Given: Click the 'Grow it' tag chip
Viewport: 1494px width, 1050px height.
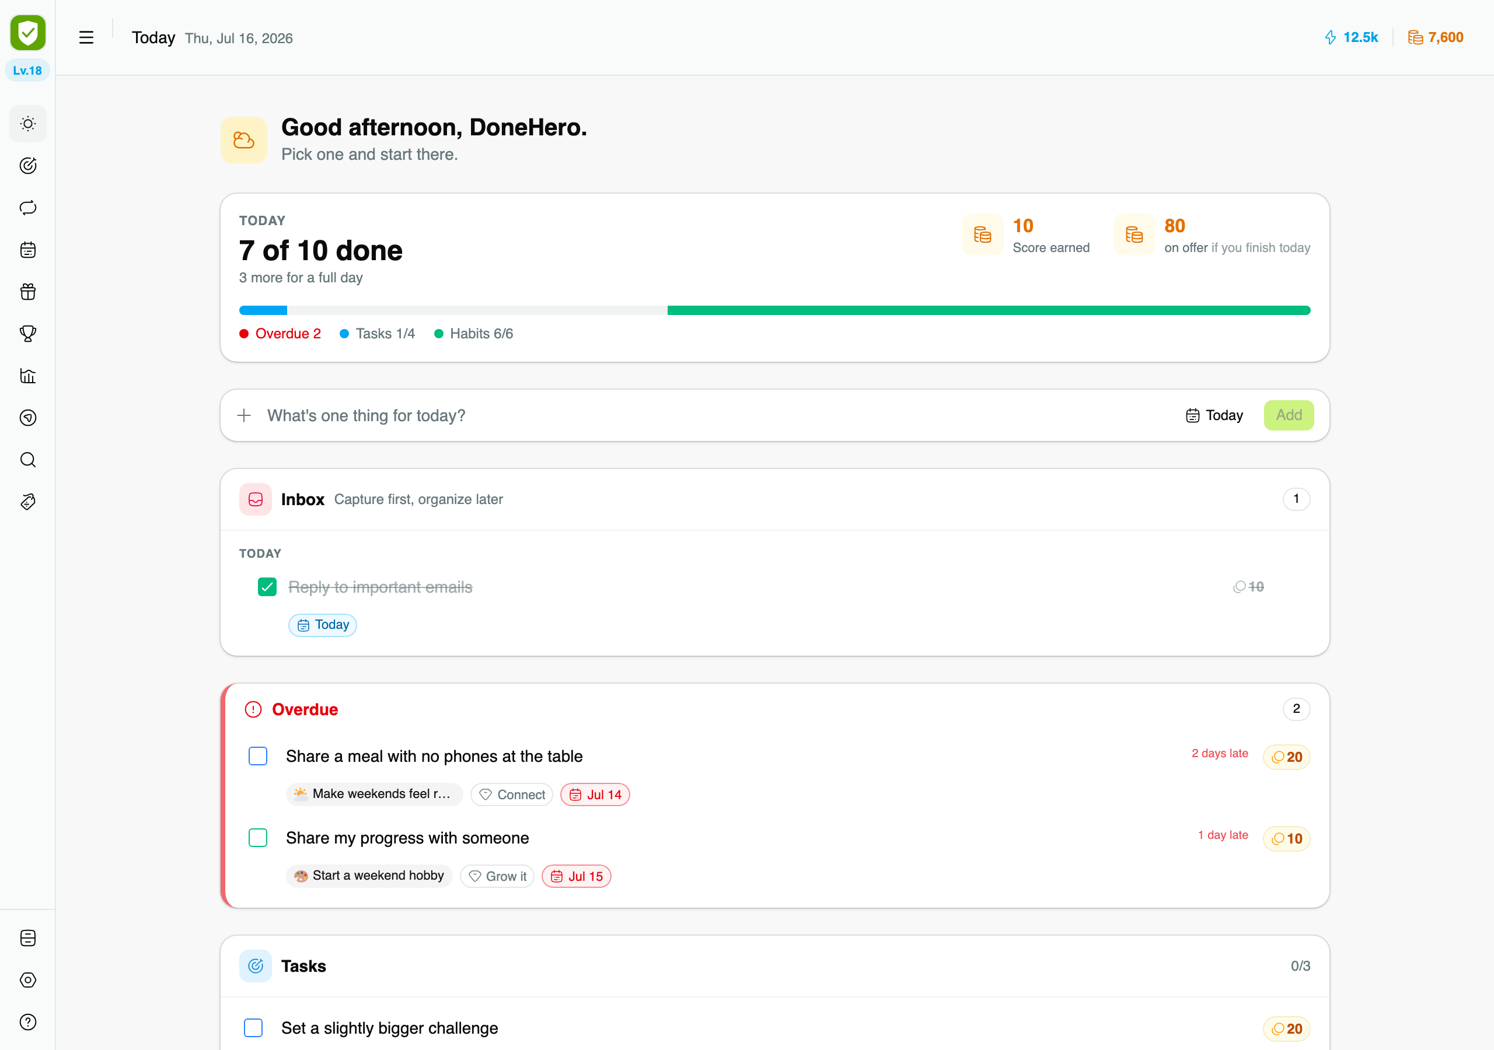Looking at the screenshot, I should (497, 876).
